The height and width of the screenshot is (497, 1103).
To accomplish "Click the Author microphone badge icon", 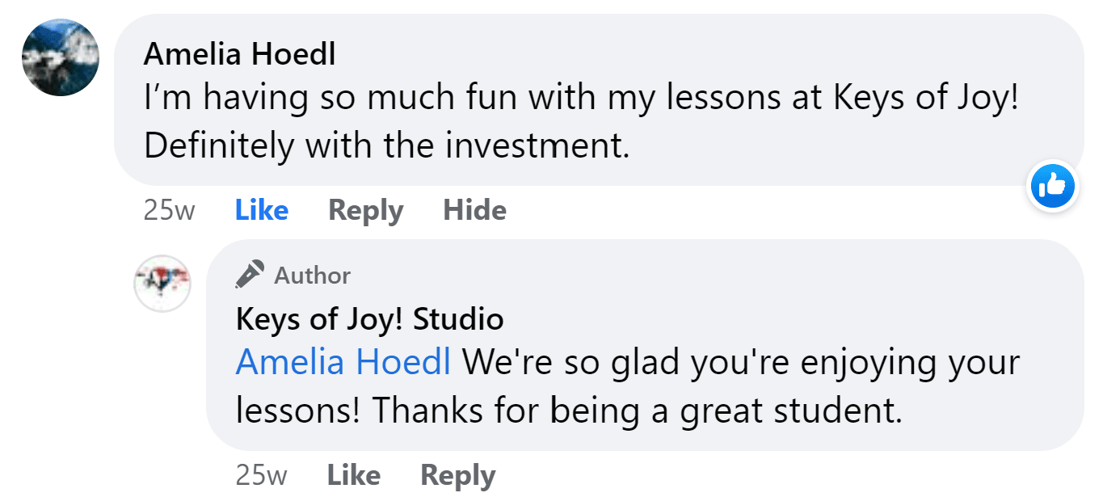I will 250,275.
